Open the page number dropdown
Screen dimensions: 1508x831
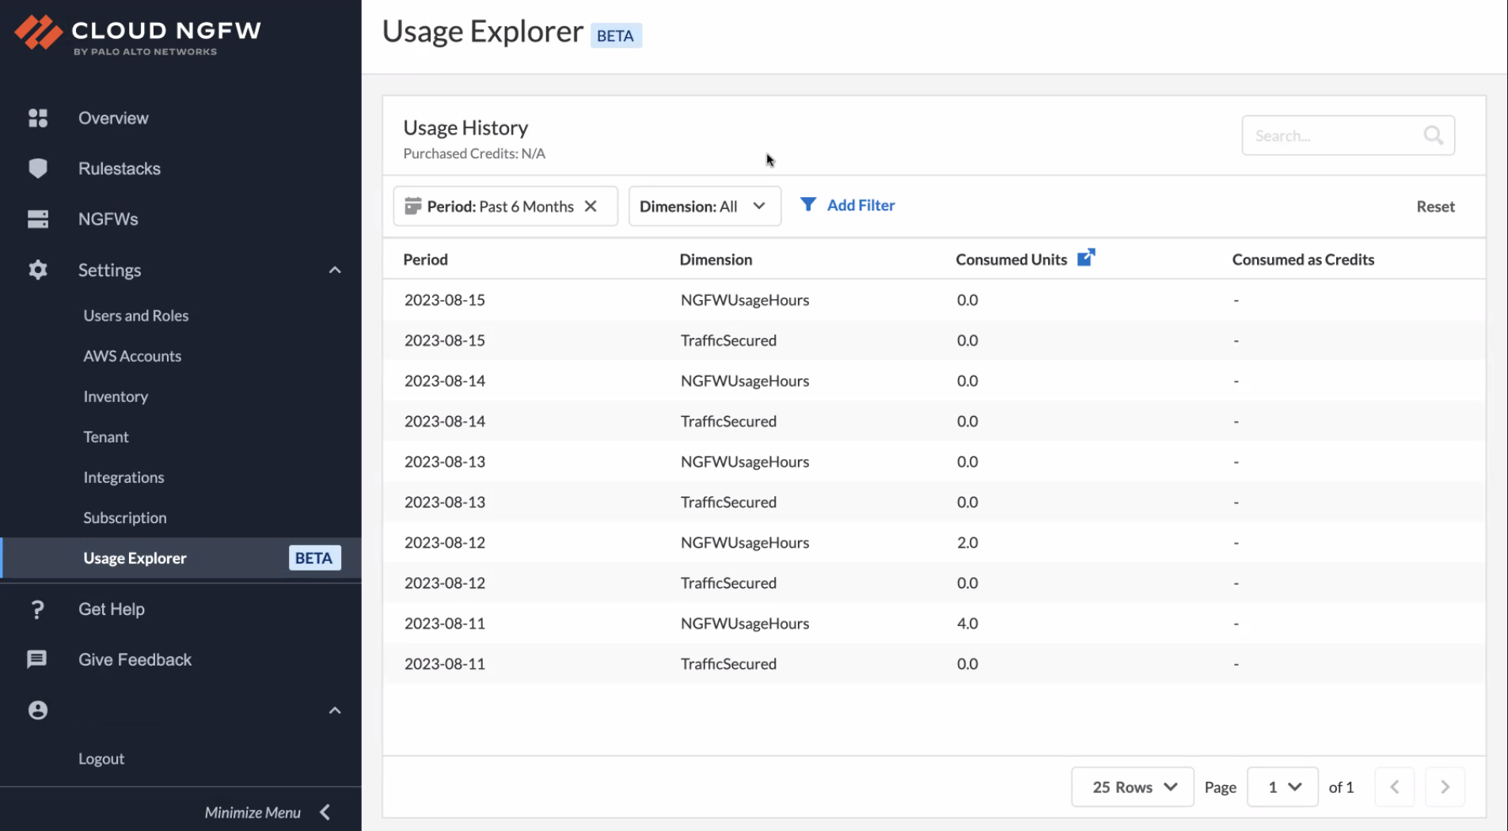[1282, 787]
